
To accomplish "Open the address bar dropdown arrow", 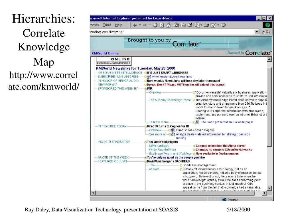I will tap(257, 32).
